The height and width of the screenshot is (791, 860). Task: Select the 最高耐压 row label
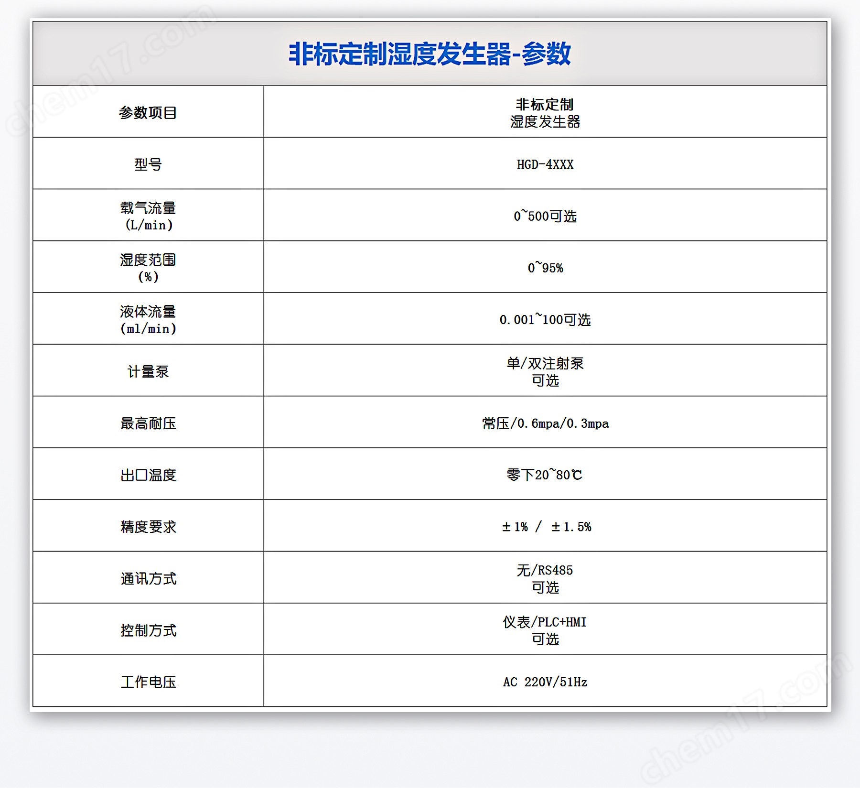click(x=148, y=423)
